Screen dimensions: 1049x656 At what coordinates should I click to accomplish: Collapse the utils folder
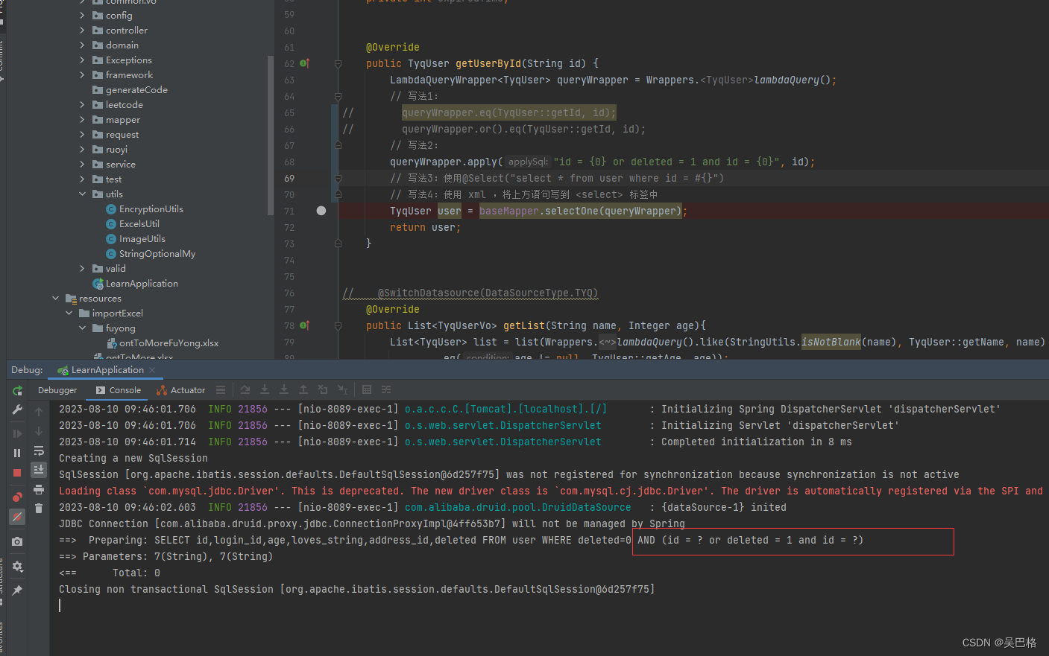82,194
